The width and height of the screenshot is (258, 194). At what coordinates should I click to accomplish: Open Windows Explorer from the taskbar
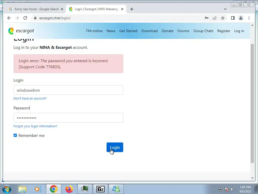(22, 189)
